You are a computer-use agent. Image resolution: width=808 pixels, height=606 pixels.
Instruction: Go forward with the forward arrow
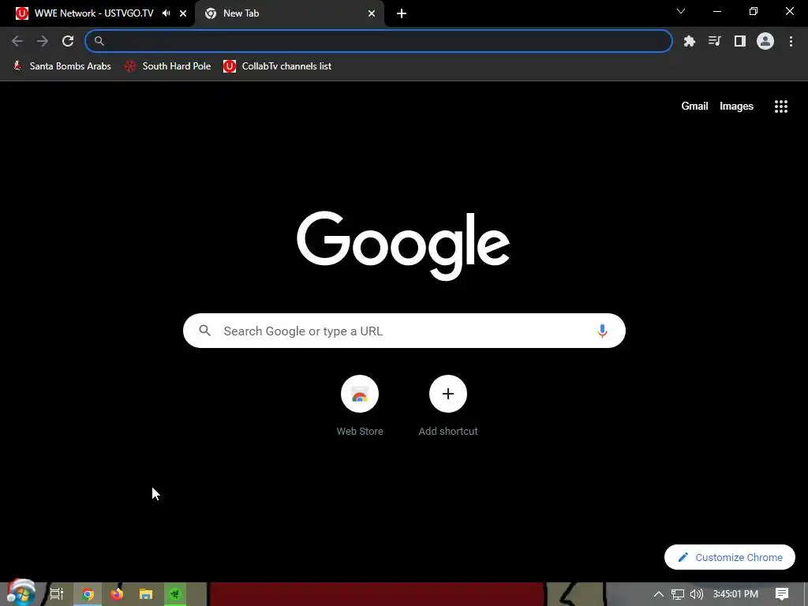[43, 41]
